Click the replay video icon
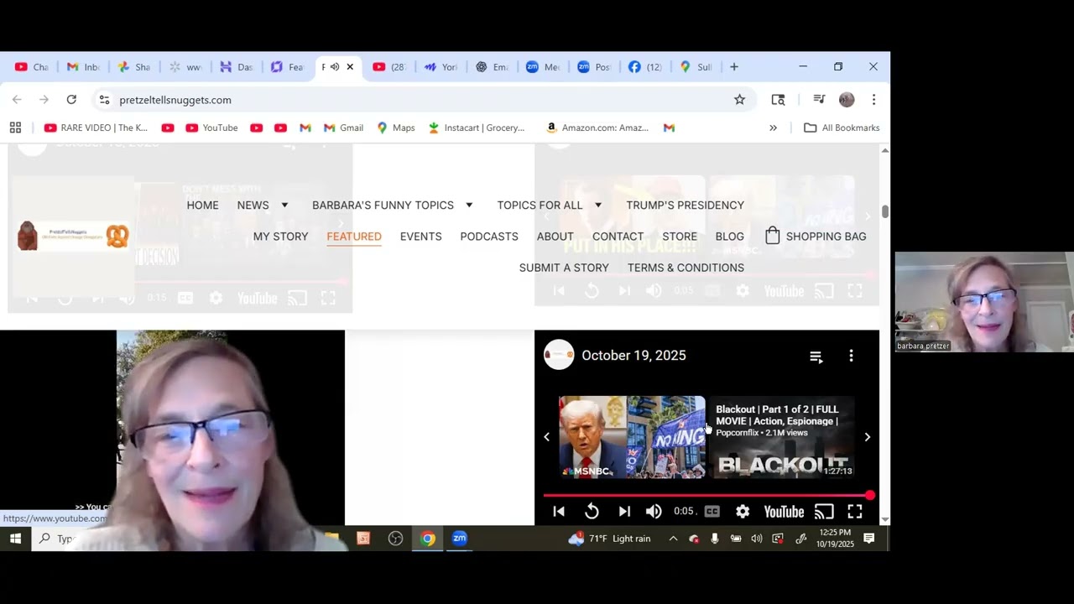Image resolution: width=1074 pixels, height=604 pixels. (592, 511)
